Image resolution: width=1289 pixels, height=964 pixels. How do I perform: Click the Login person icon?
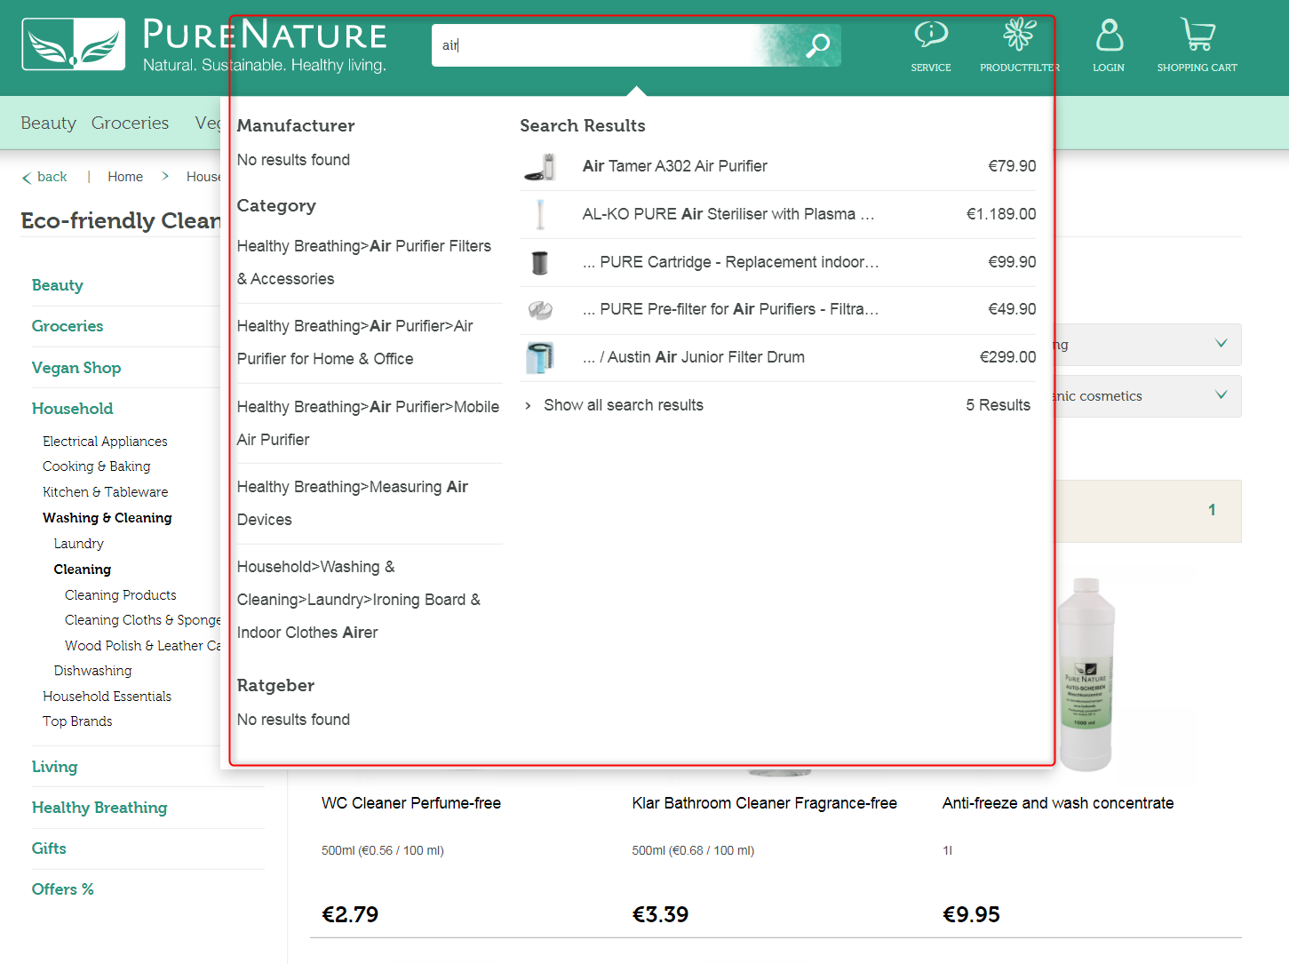1109,36
